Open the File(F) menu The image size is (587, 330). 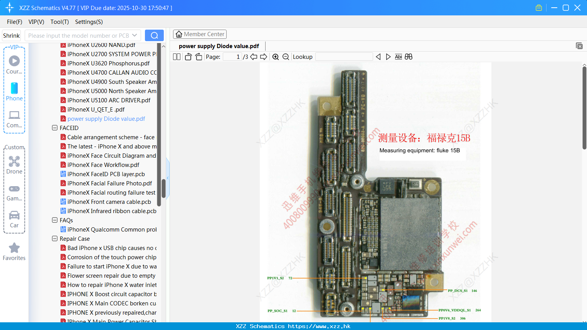15,22
